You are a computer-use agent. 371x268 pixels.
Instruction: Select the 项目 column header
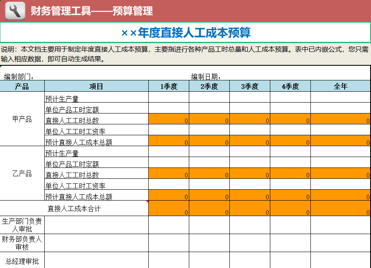pyautogui.click(x=96, y=86)
